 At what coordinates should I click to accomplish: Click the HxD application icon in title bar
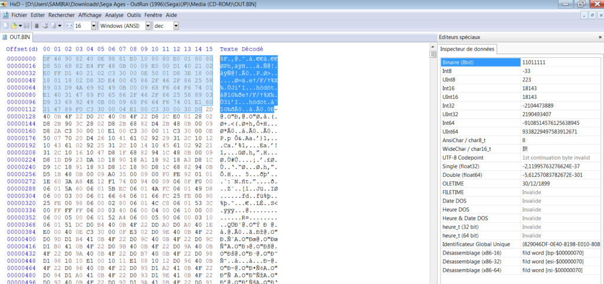[x=4, y=4]
